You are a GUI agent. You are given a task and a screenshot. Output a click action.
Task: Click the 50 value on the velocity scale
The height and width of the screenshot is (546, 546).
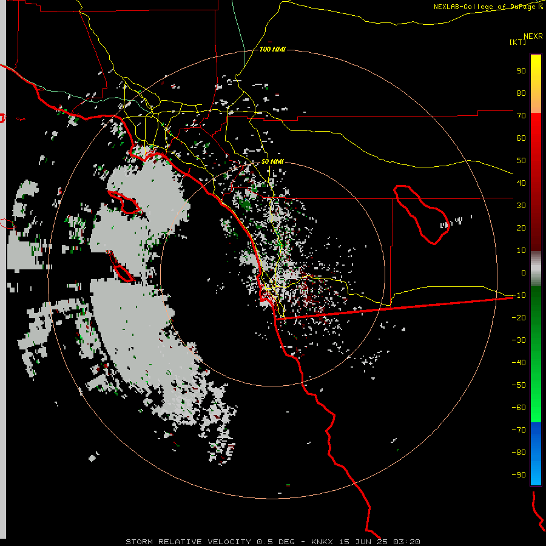click(521, 161)
